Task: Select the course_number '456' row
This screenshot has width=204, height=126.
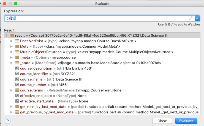Action: pyautogui.click(x=102, y=85)
